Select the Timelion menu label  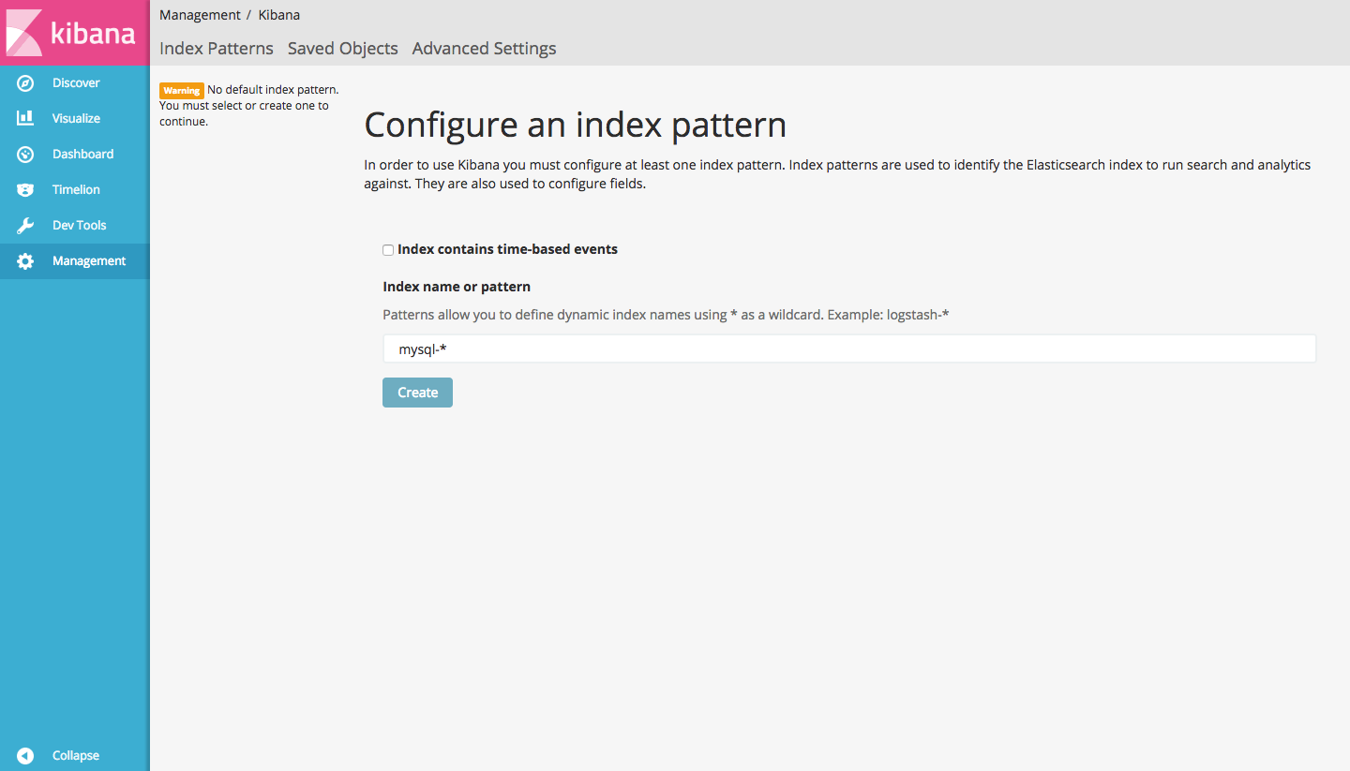coord(76,190)
